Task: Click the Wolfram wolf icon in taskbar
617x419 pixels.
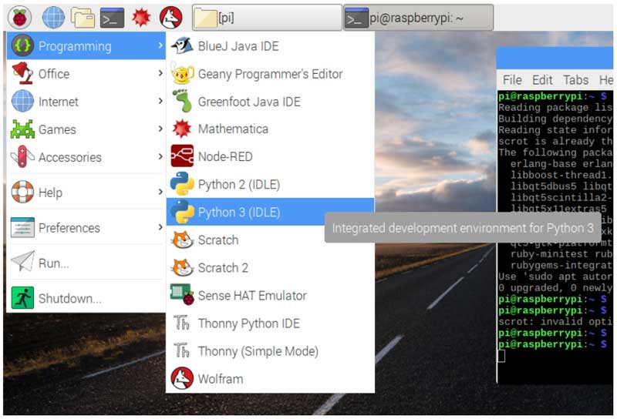Action: pyautogui.click(x=170, y=17)
